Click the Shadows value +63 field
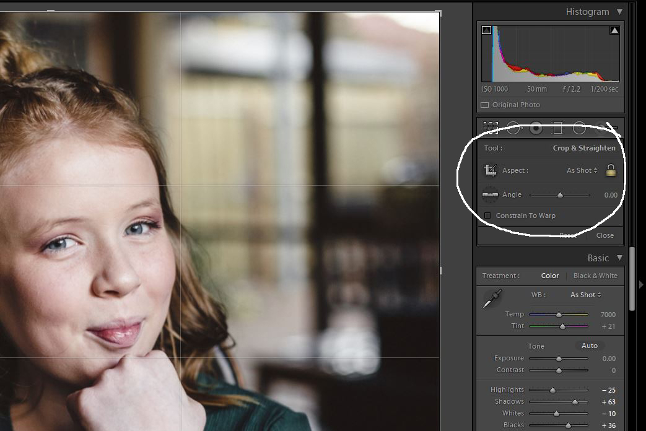Screen dimensions: 646x431 (x=608, y=402)
